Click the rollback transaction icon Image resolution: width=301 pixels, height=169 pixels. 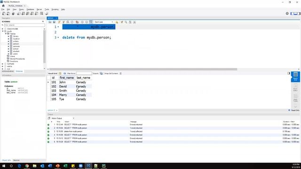point(87,22)
